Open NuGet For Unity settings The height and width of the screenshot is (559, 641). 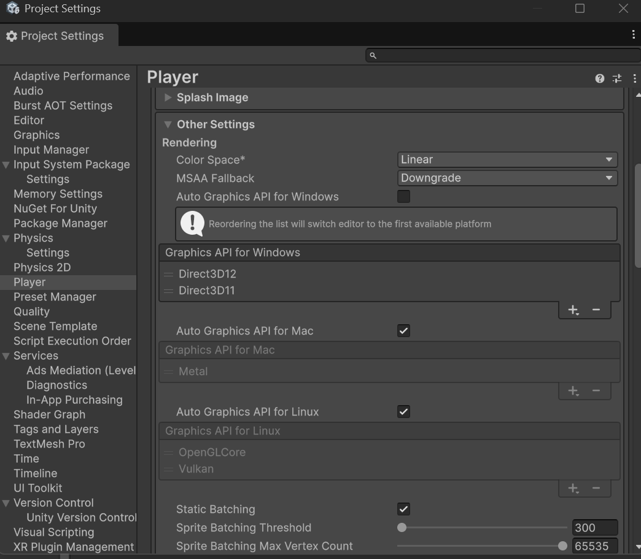click(x=55, y=208)
